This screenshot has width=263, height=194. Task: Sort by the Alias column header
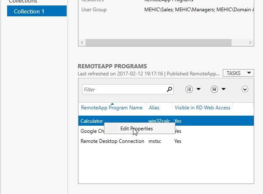coord(154,108)
